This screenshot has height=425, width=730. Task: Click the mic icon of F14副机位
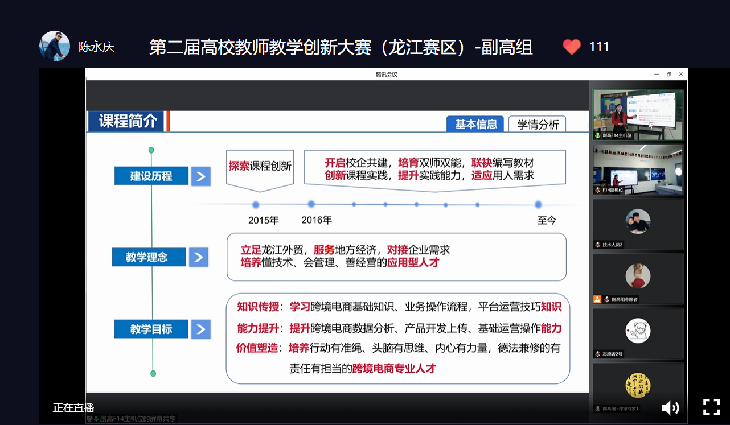click(598, 190)
